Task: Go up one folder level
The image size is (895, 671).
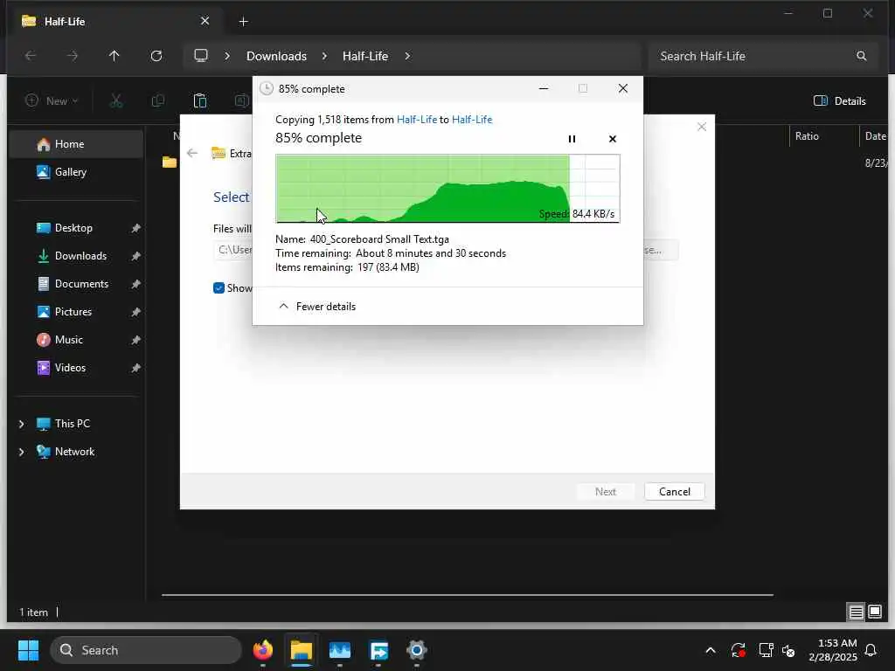Action: pyautogui.click(x=114, y=55)
